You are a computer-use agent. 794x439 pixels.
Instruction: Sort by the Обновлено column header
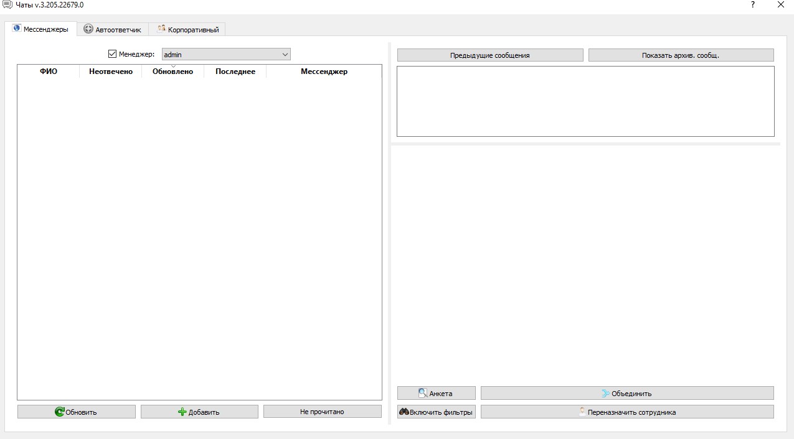point(173,72)
